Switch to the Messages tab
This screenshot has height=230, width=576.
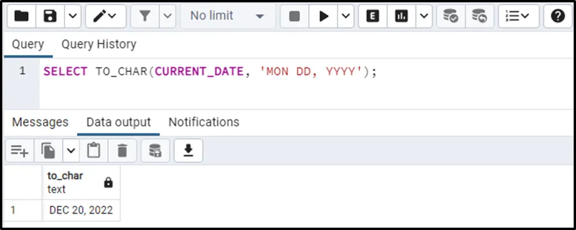point(40,122)
